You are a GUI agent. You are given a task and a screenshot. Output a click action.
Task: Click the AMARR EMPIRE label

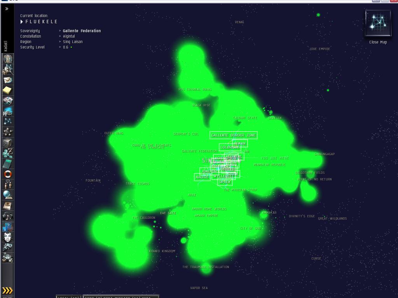click(206, 215)
